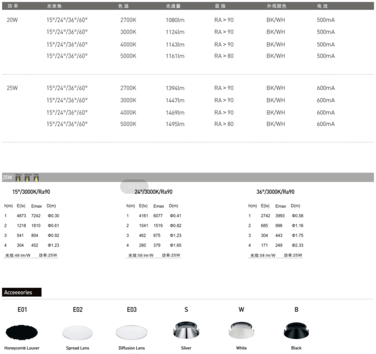
Task: Click the 色温 column header
Action: pyautogui.click(x=124, y=6)
